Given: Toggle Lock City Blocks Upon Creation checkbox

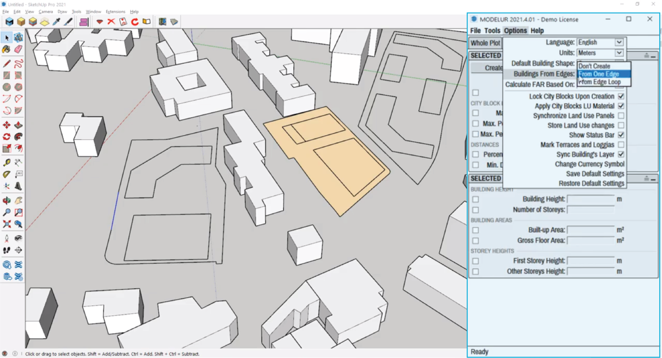Looking at the screenshot, I should [x=623, y=97].
